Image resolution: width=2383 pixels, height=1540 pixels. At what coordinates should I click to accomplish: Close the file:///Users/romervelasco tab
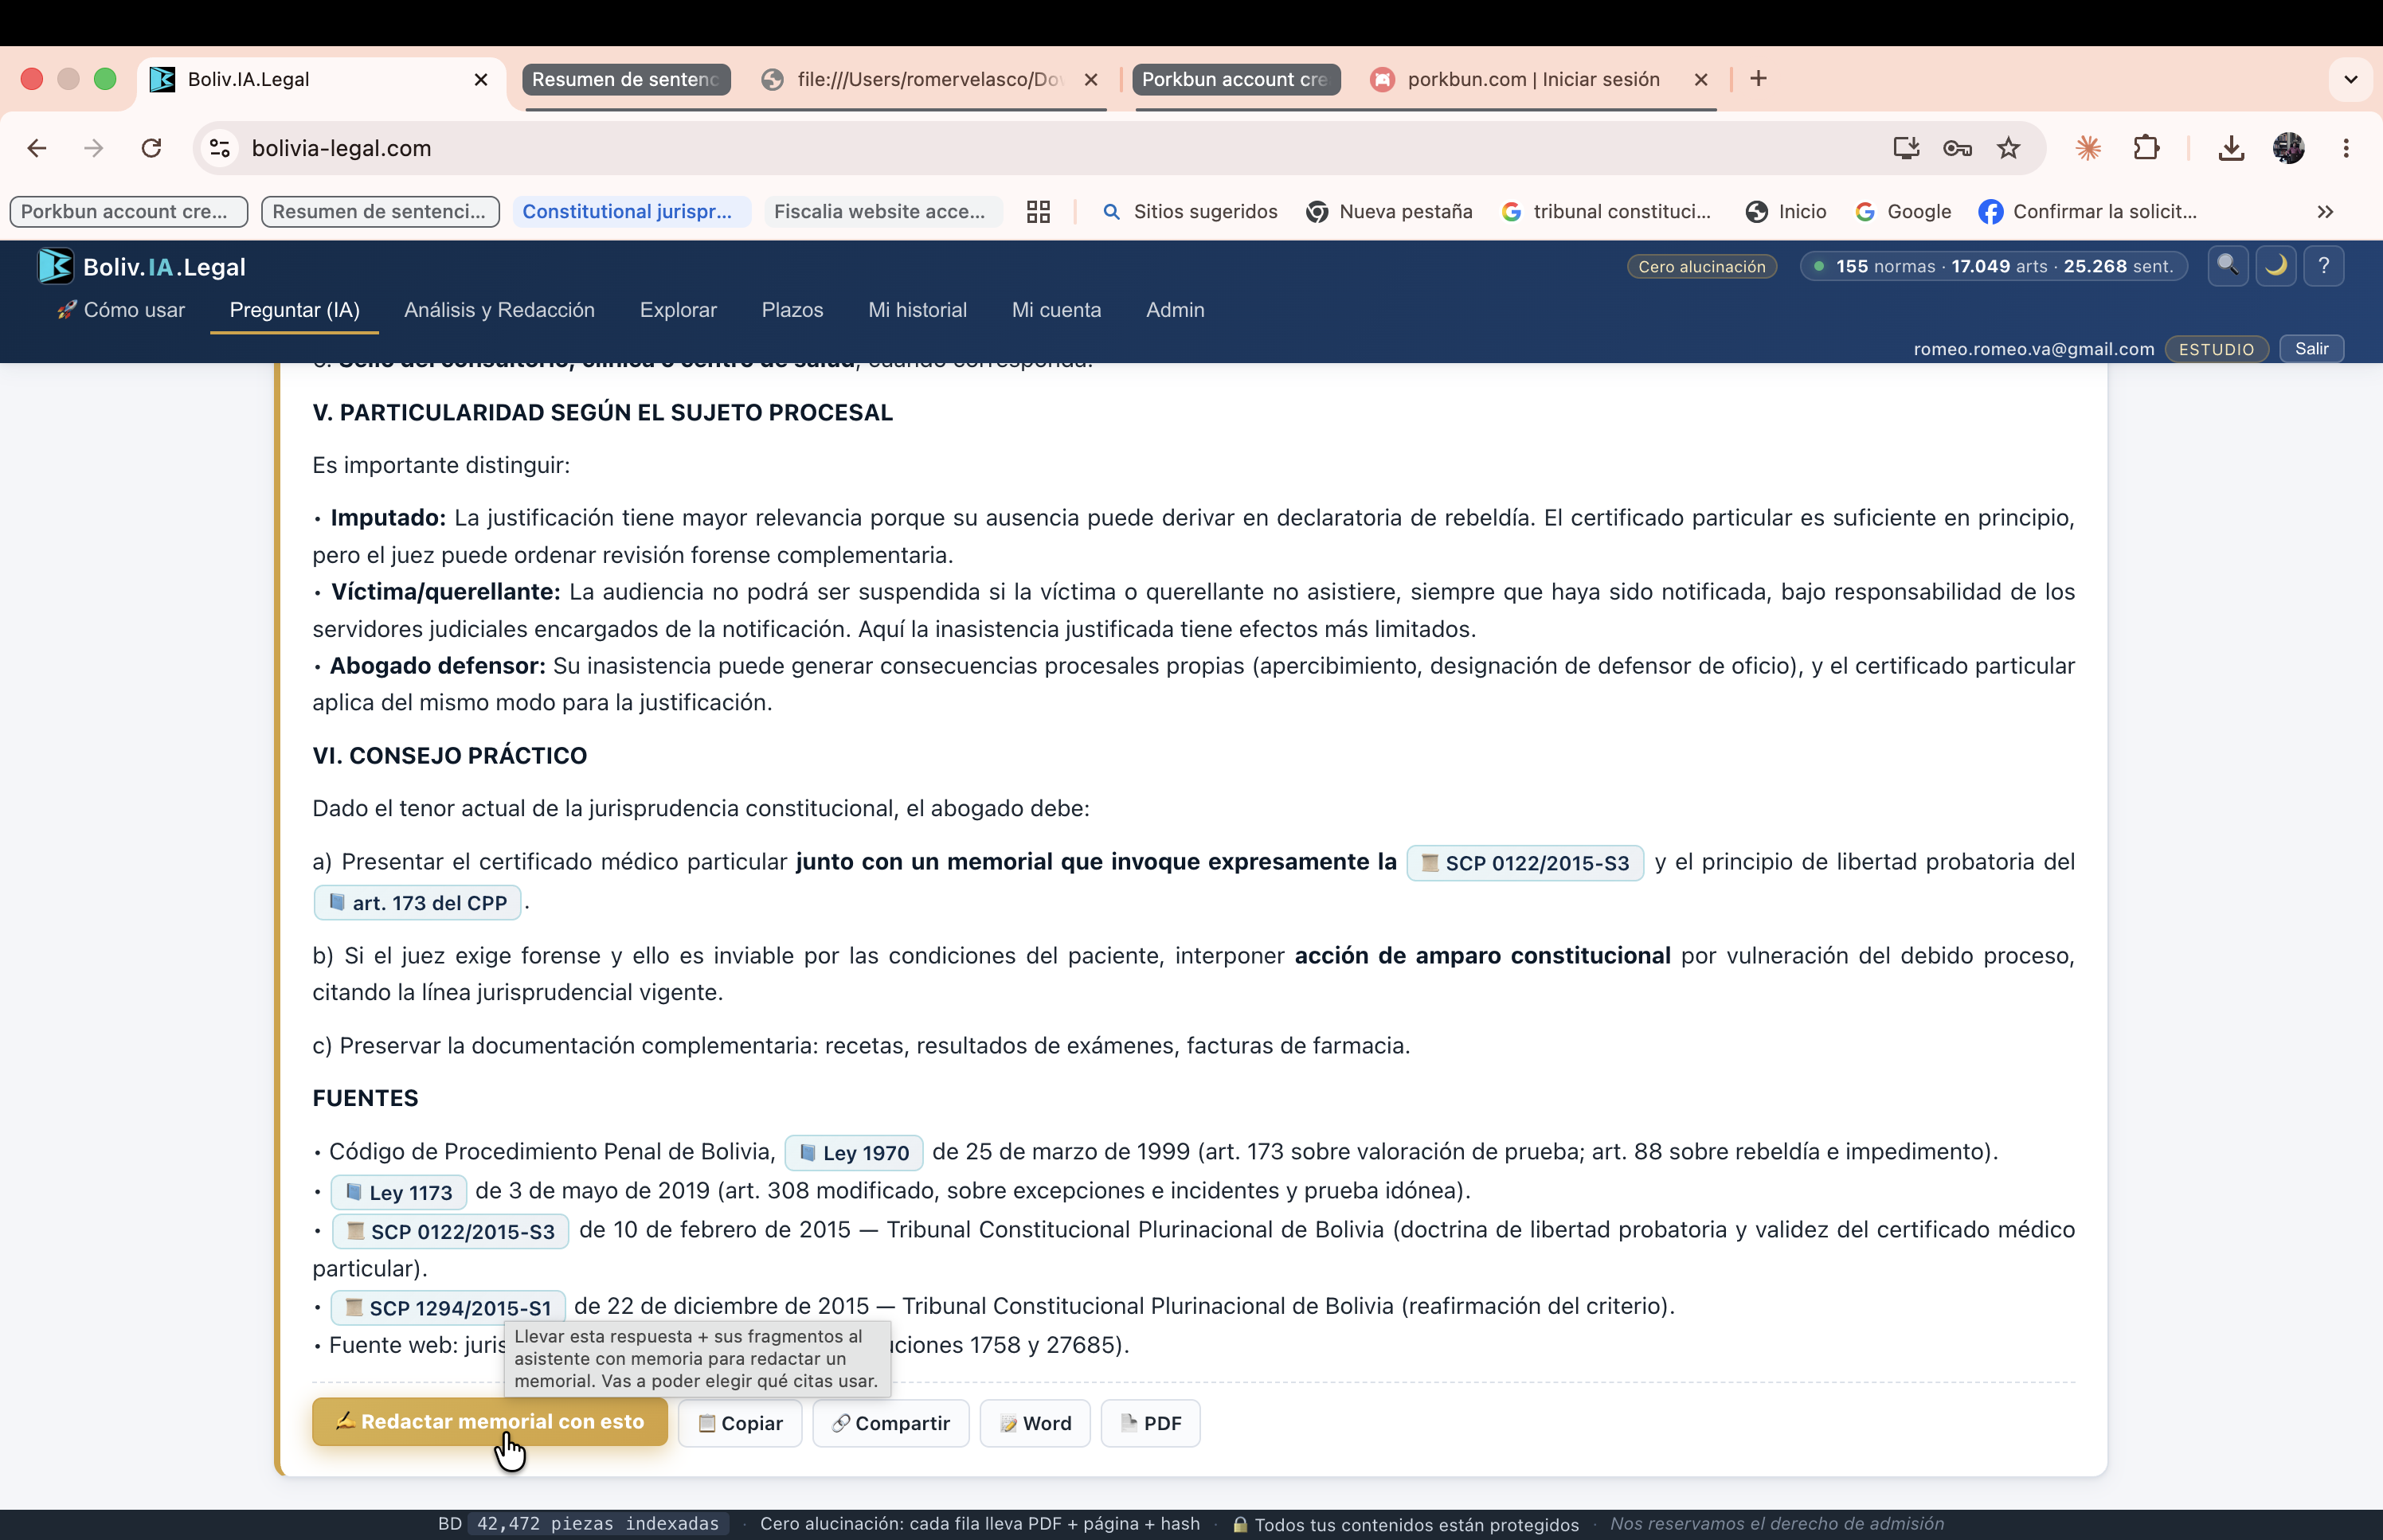click(x=1091, y=79)
